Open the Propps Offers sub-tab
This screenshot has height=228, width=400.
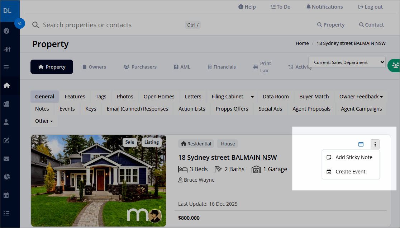coord(232,109)
